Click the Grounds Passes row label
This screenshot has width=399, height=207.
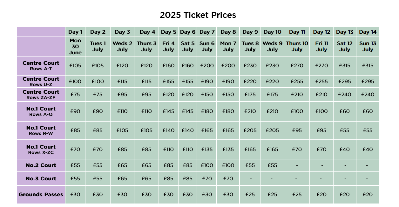tap(41, 194)
